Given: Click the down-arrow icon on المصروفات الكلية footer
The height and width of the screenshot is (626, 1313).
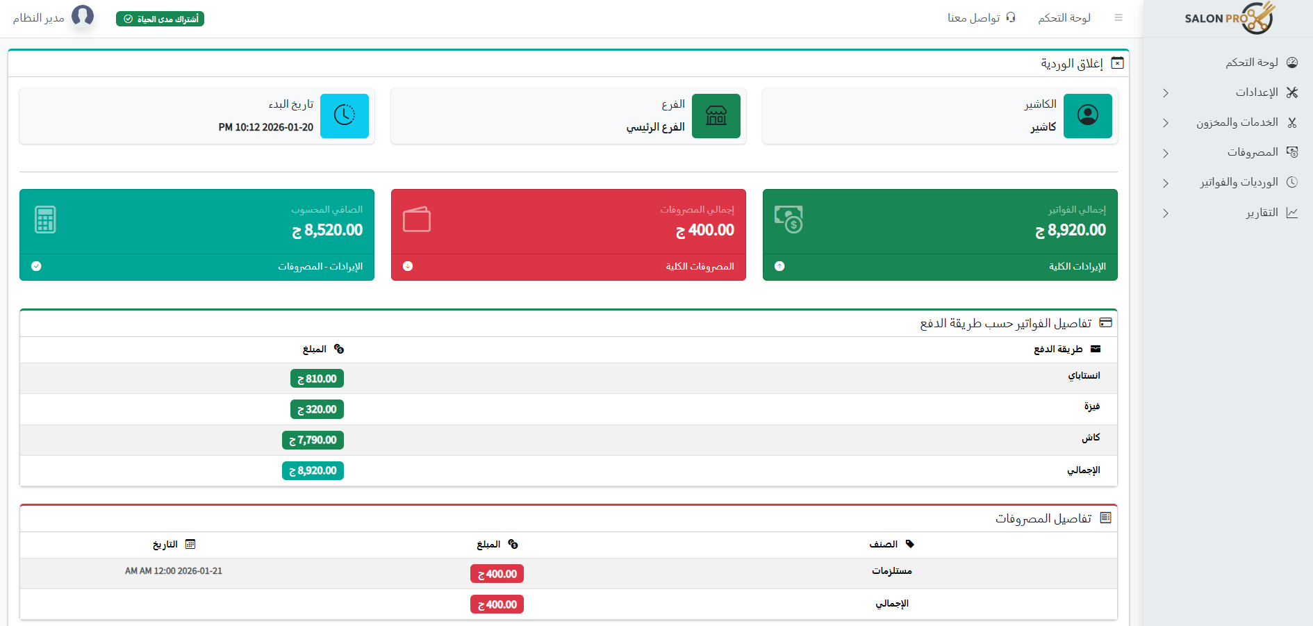Looking at the screenshot, I should click(x=408, y=266).
